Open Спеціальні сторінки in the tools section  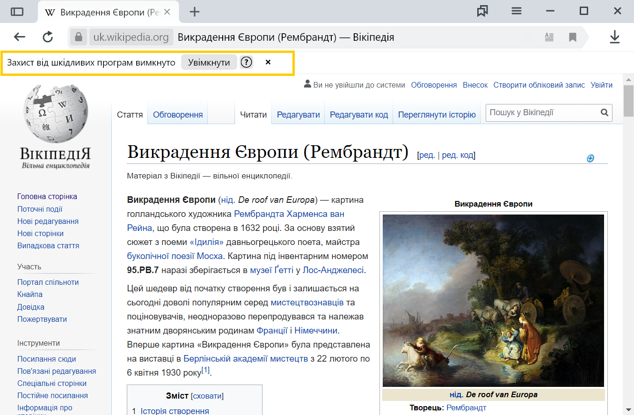coord(52,383)
